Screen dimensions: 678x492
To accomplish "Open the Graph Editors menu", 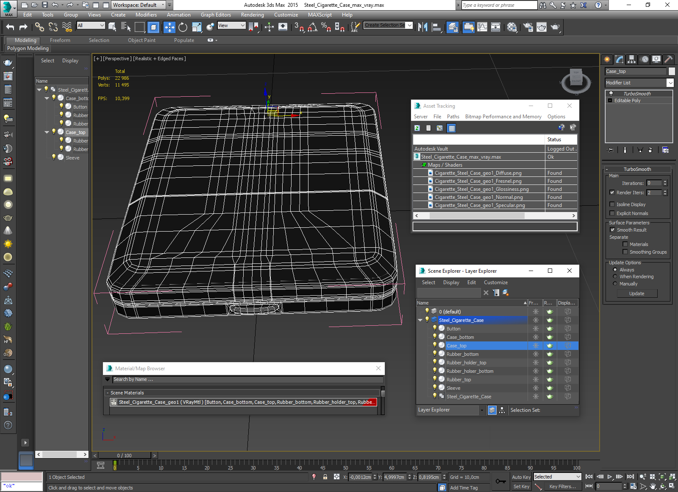I will [216, 15].
